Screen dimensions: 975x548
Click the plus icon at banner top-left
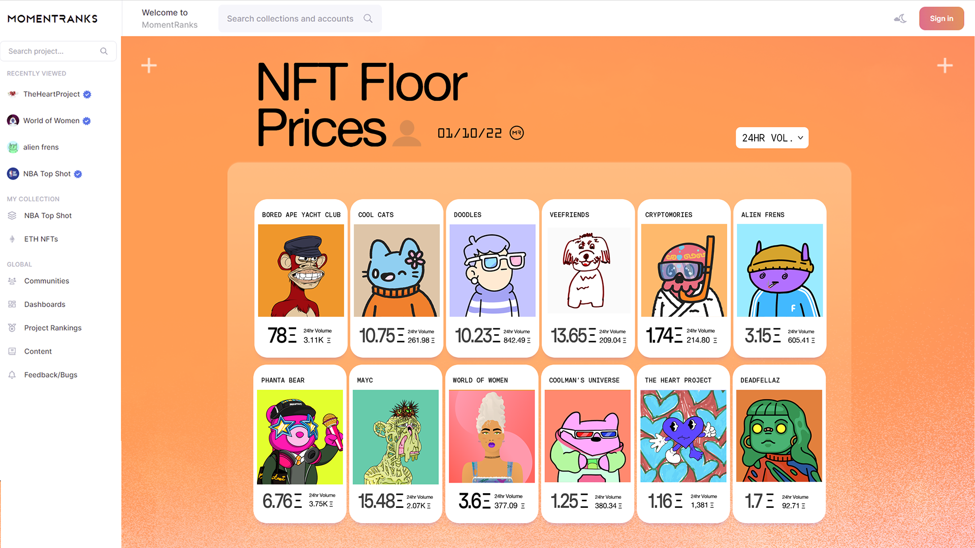[x=149, y=65]
